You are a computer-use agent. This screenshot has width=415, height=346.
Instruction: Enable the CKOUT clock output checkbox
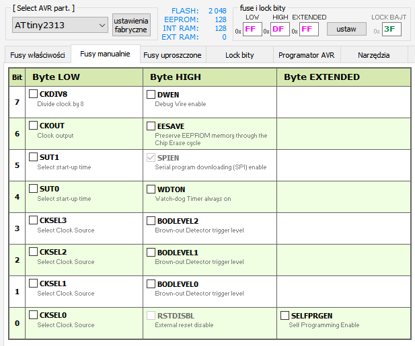click(x=33, y=125)
